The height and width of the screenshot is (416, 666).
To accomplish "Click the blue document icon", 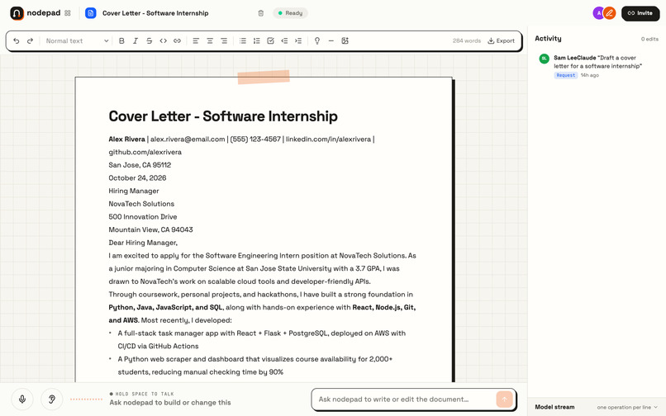I will point(90,13).
